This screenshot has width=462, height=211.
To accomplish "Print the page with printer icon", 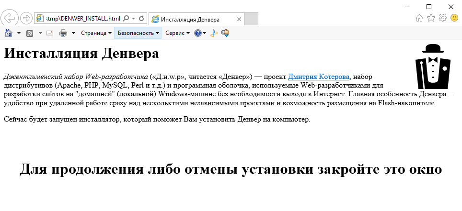I will pos(63,33).
